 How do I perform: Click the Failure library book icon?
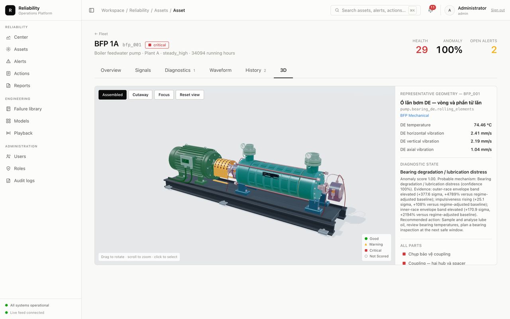8,109
